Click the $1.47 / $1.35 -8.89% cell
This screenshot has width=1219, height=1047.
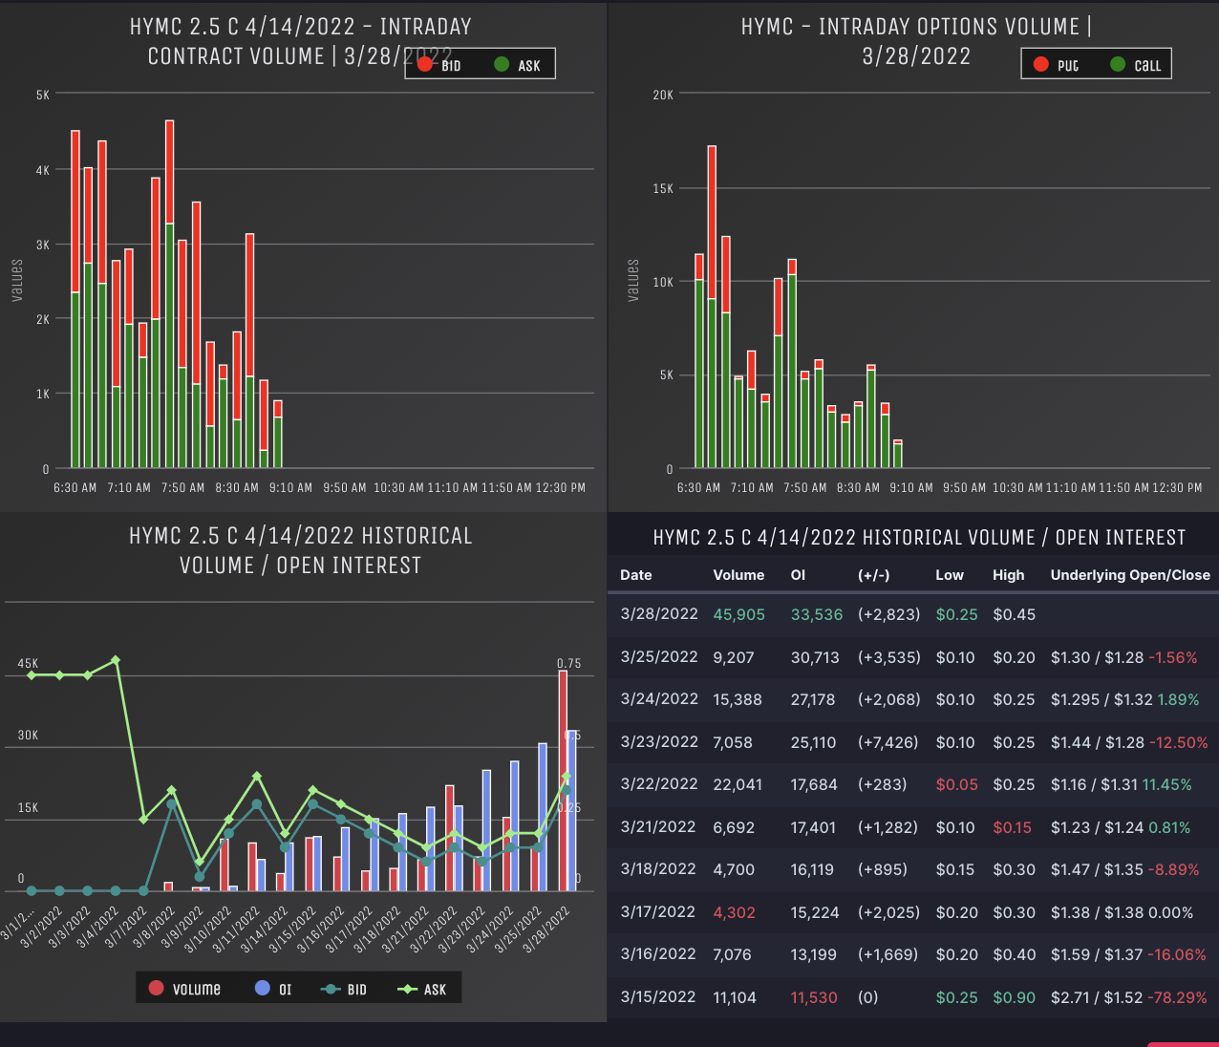tap(1124, 870)
